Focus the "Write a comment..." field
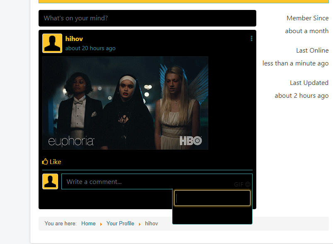333x244 pixels. (x=157, y=181)
